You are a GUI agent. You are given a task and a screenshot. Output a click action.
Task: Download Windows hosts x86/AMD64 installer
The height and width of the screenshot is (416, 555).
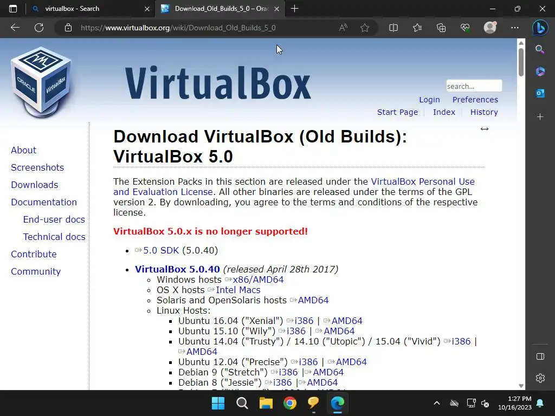(258, 279)
